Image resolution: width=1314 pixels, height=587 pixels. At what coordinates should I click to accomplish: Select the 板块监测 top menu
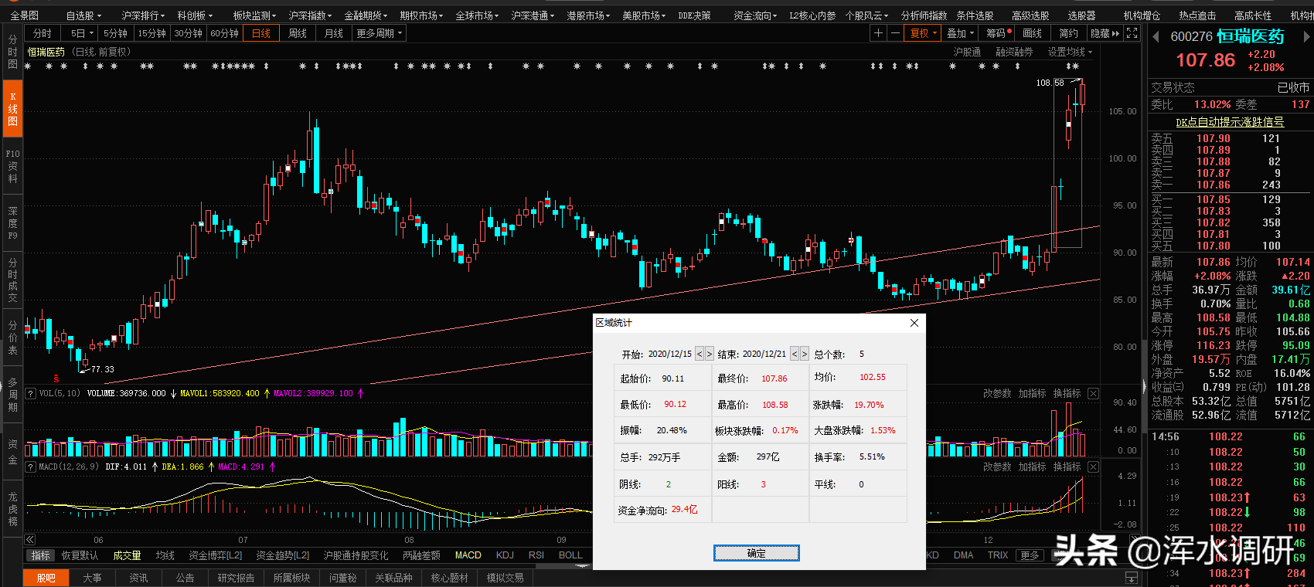point(254,15)
